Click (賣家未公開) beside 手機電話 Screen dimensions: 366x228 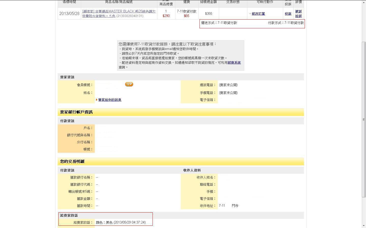(x=228, y=93)
